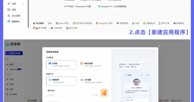Expand 资源 chevron in the dimmed sidebar

click(x=21, y=84)
